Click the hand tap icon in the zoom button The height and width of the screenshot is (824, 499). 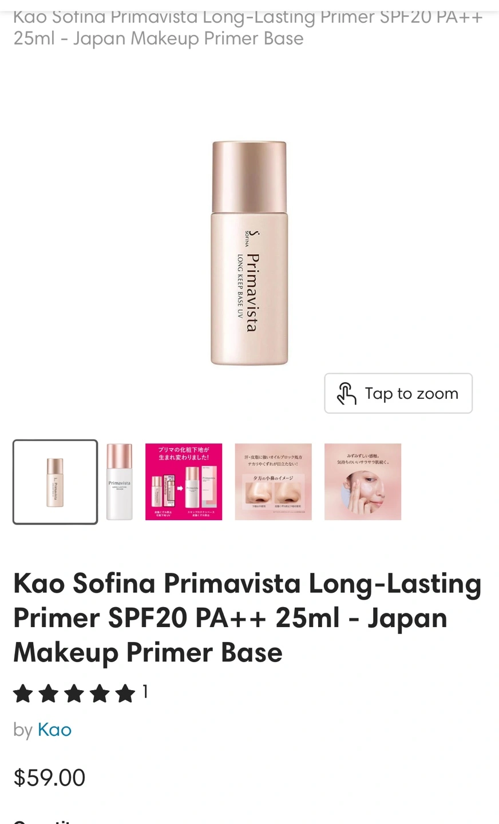[347, 393]
